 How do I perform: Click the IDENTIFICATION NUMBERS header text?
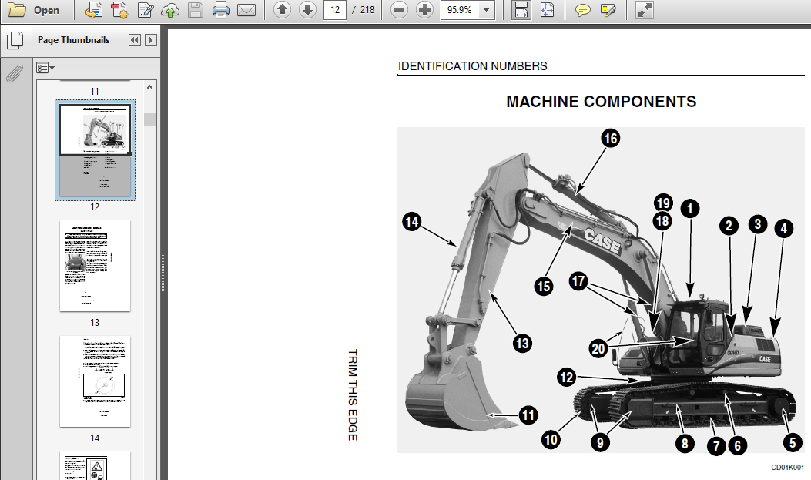pos(472,66)
